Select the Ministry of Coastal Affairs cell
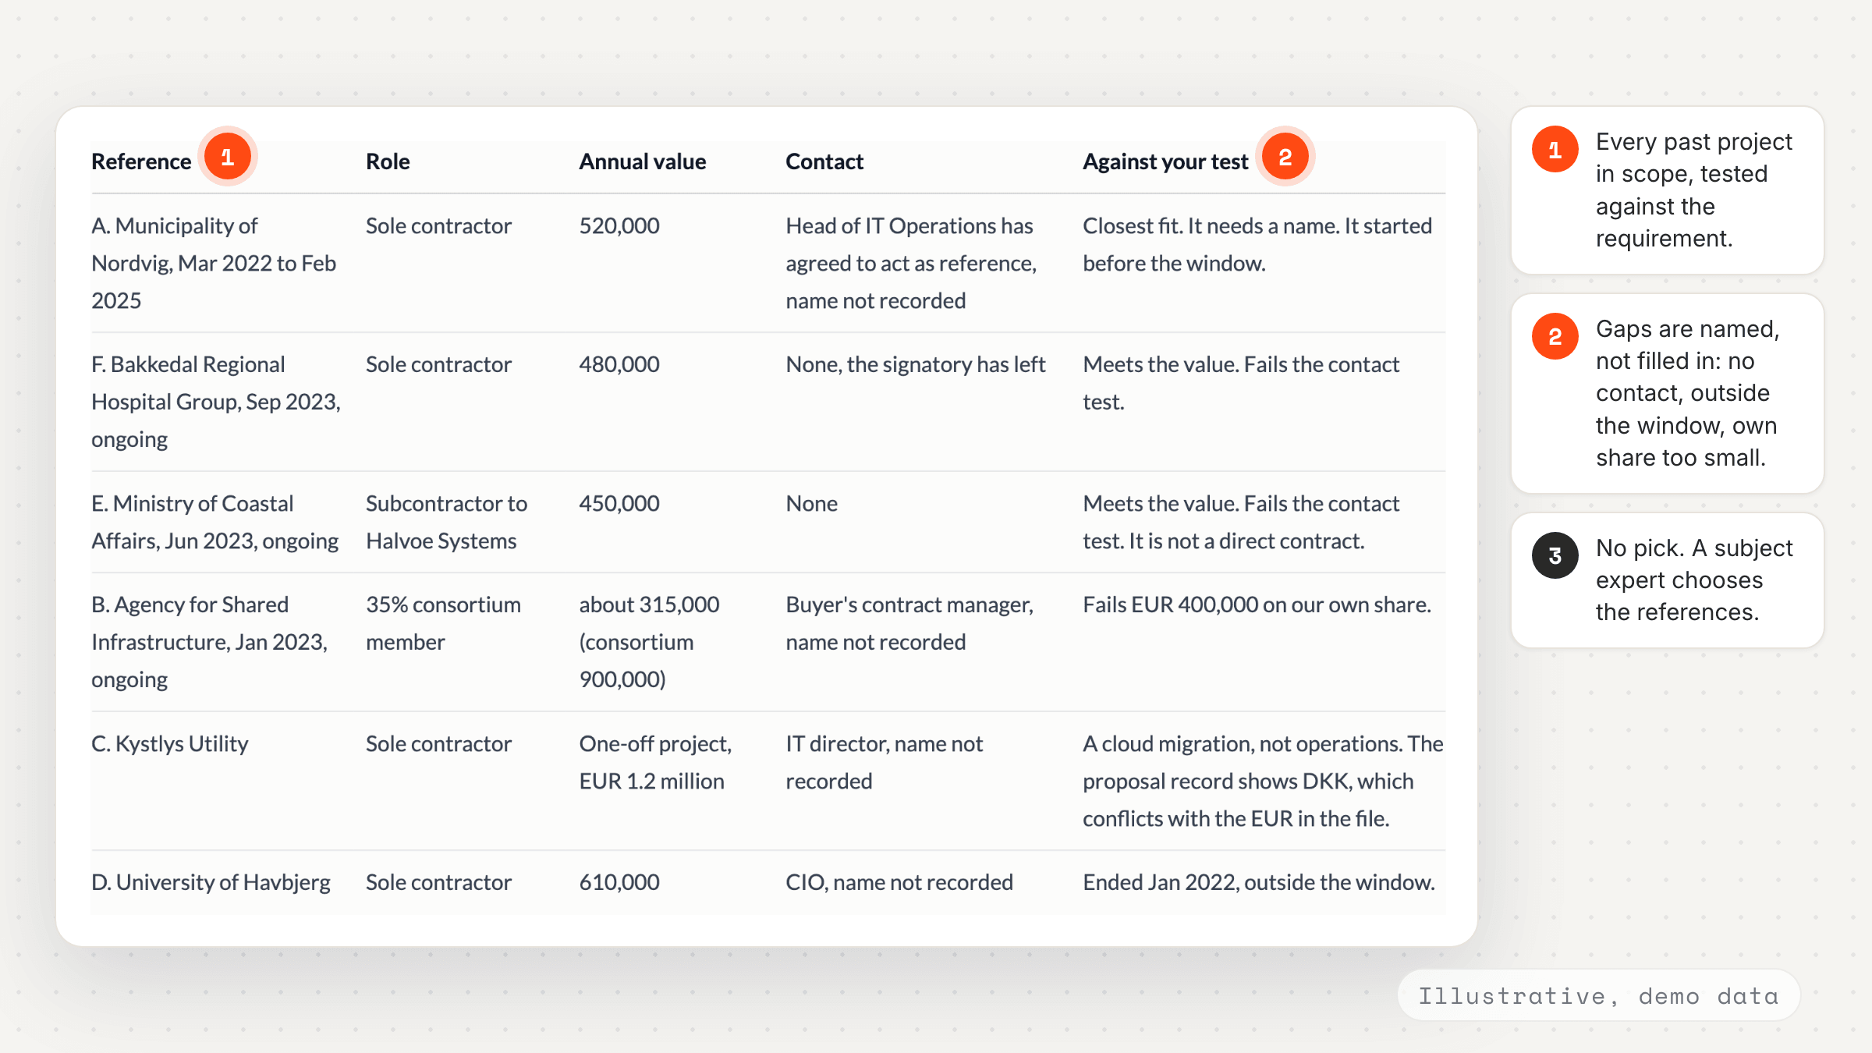 (x=215, y=522)
